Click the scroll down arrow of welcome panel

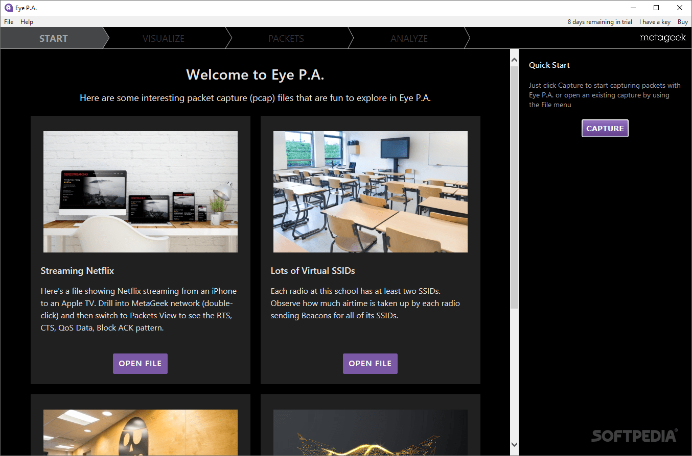pos(514,445)
